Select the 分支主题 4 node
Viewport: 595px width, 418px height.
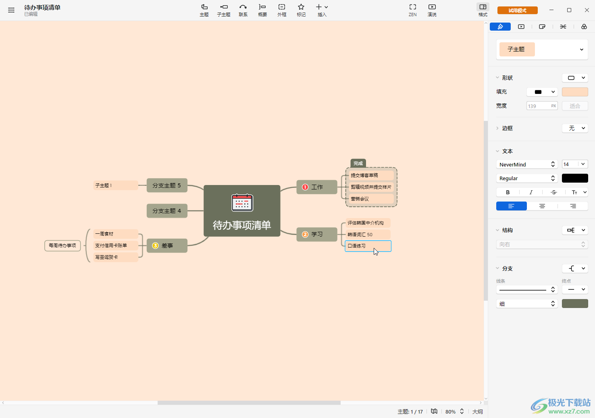click(167, 211)
